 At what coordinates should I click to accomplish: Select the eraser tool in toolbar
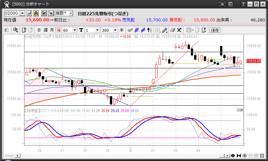pyautogui.click(x=172, y=30)
